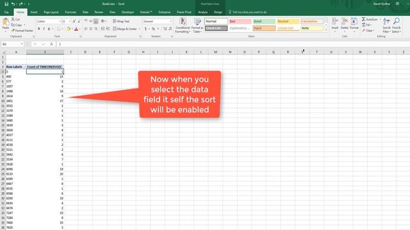This screenshot has height=230, width=410.
Task: Toggle italic formatting
Action: 44,29
